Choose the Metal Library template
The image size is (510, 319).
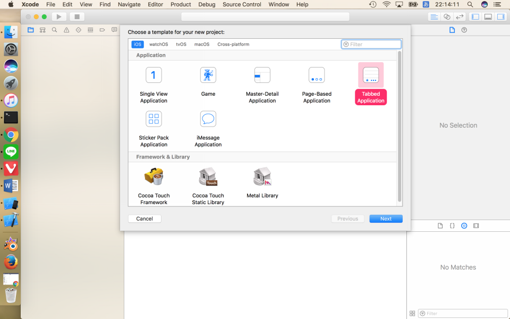pyautogui.click(x=262, y=182)
